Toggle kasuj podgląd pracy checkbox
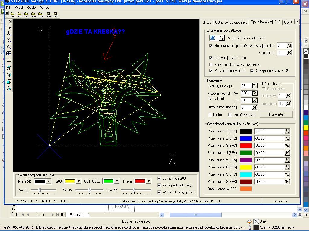309x231 pixels. pos(159,185)
